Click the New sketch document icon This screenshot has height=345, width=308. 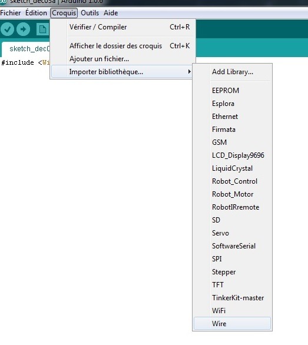tap(42, 29)
